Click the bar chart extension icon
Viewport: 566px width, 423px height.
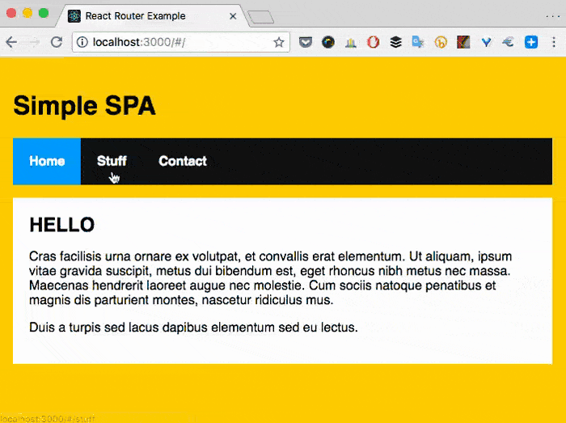[350, 43]
